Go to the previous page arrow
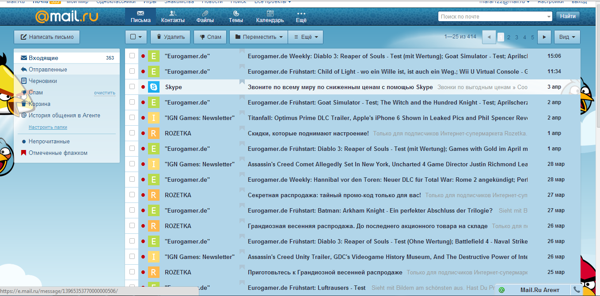Screen dimensions: 600x296 pos(489,37)
